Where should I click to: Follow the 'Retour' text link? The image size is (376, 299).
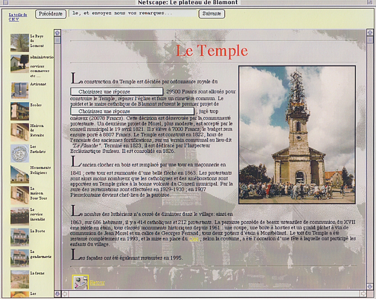click(x=97, y=283)
